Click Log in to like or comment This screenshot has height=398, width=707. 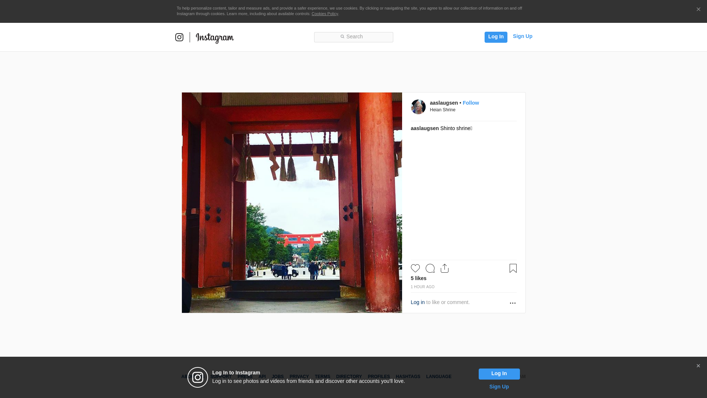point(418,302)
